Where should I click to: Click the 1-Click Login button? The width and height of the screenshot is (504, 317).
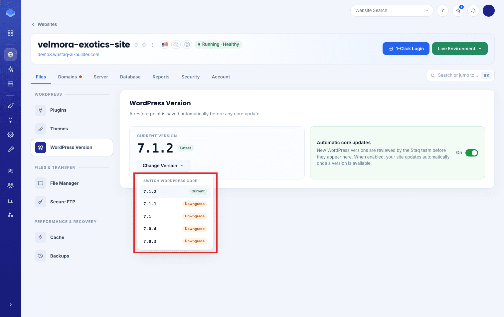406,49
